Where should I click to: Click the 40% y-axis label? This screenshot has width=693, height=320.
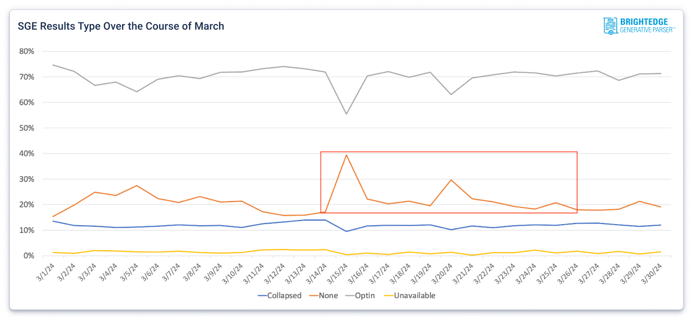coord(27,154)
